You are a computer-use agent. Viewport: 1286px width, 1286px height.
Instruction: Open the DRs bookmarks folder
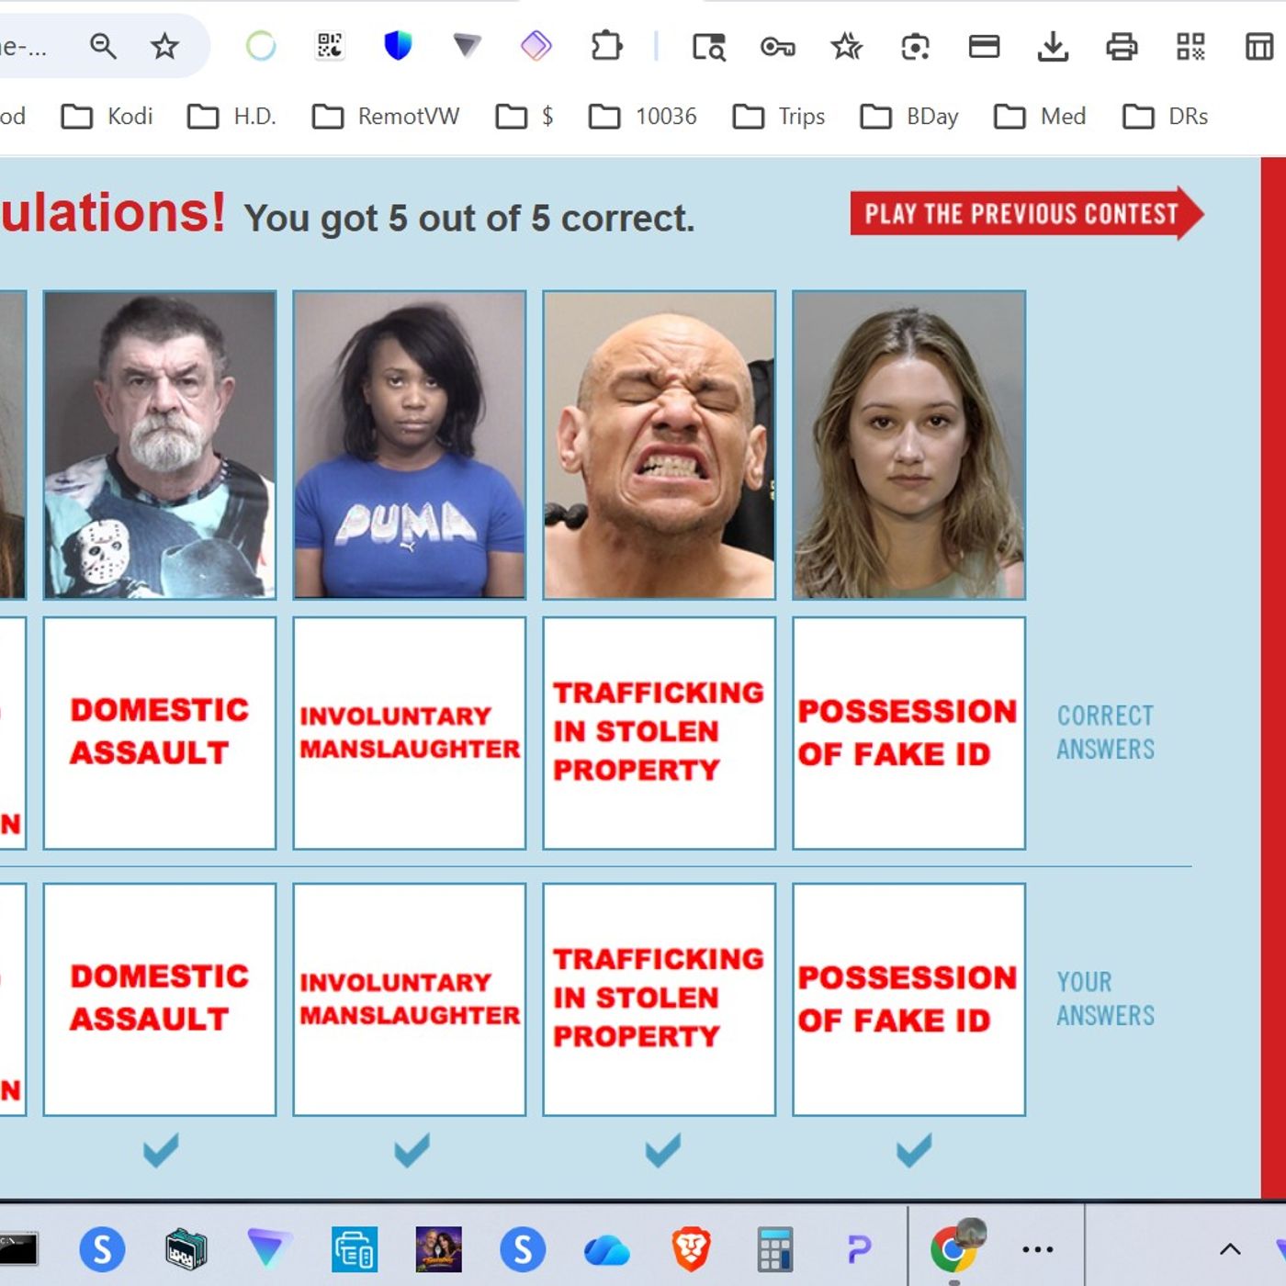click(x=1165, y=117)
